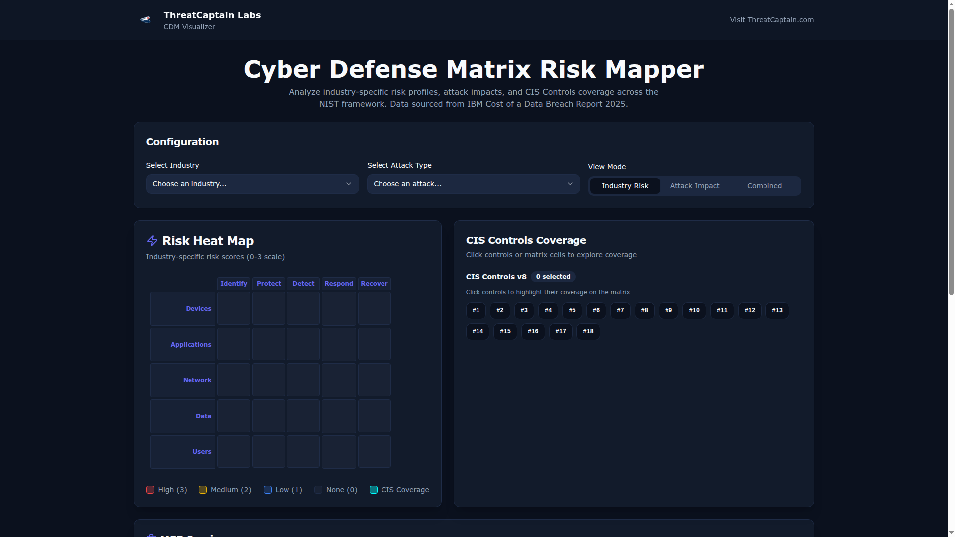
Task: Click the High (3) red legend swatch
Action: tap(150, 490)
